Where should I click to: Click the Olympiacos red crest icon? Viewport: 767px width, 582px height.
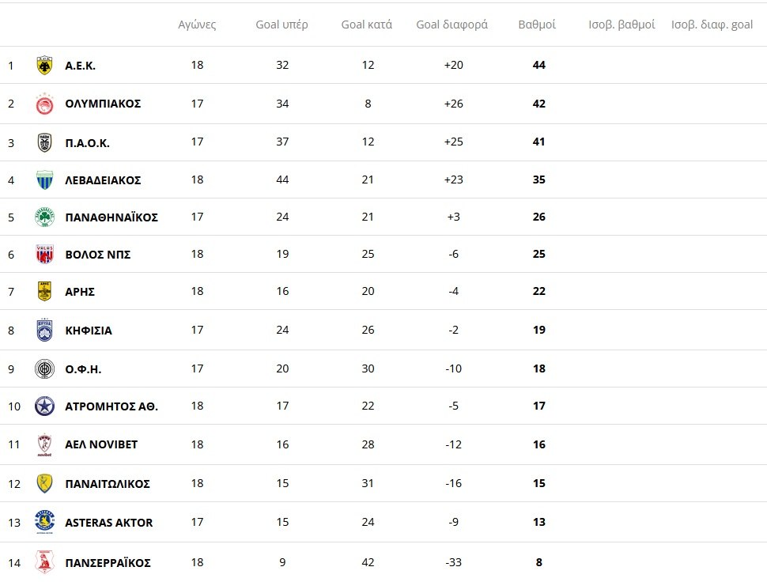click(x=45, y=104)
